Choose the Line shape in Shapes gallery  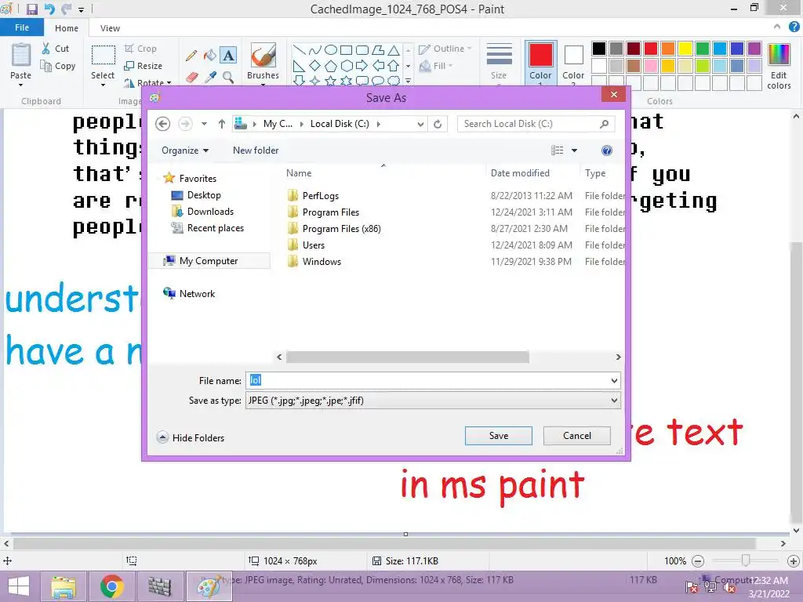tap(299, 49)
